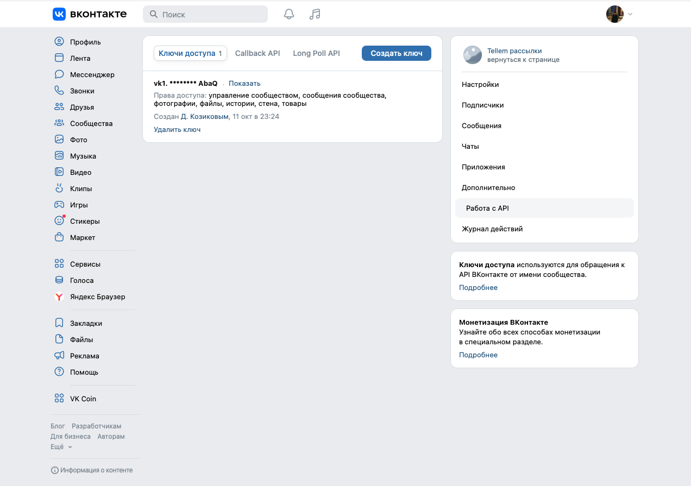Select Работа с API menu item

[x=544, y=208]
